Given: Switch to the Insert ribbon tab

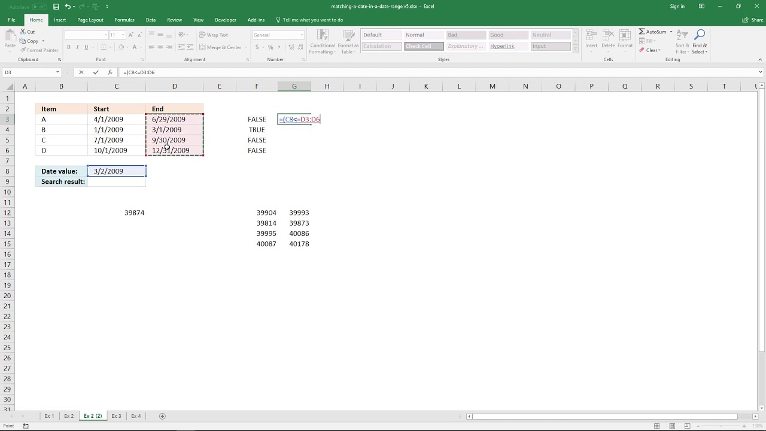Looking at the screenshot, I should (x=60, y=20).
